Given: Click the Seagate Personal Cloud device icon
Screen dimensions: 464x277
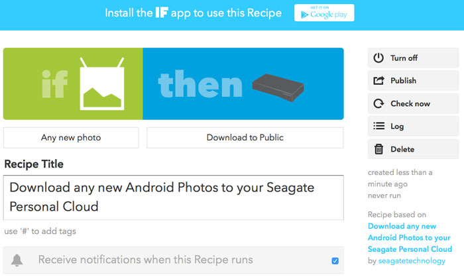Looking at the screenshot, I should point(278,87).
